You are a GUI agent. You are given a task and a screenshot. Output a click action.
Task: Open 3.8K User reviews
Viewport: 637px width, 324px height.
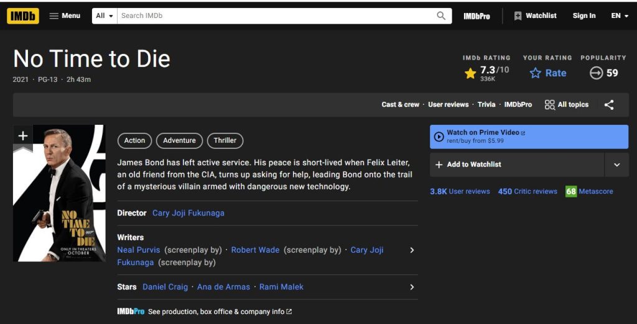pyautogui.click(x=460, y=191)
